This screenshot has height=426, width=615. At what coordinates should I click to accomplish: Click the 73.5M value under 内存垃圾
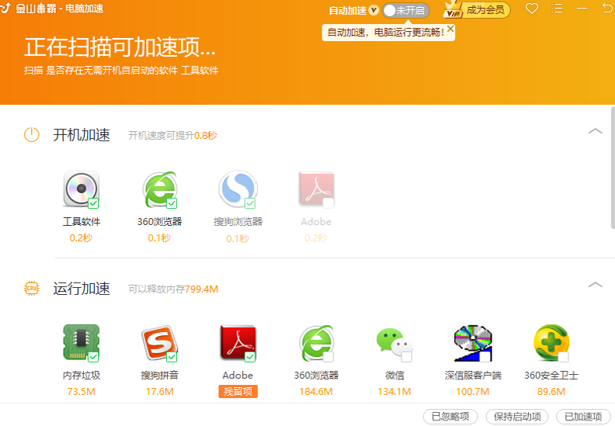point(82,392)
